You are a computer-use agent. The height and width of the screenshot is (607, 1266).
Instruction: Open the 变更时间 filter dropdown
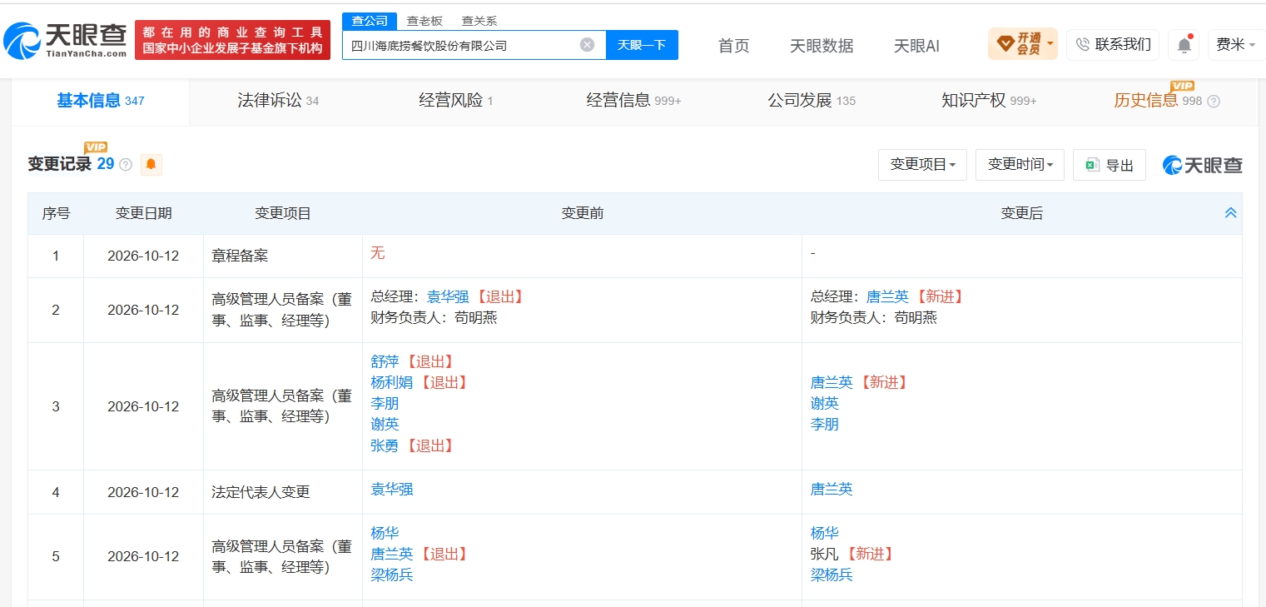tap(1020, 165)
